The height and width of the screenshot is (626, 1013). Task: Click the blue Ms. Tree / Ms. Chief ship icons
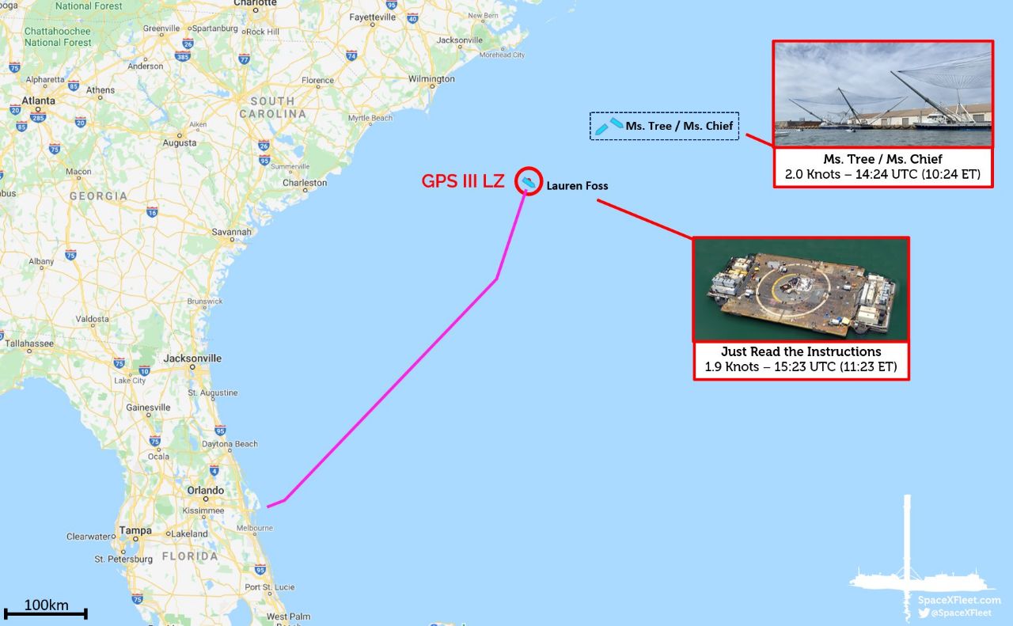tap(609, 125)
